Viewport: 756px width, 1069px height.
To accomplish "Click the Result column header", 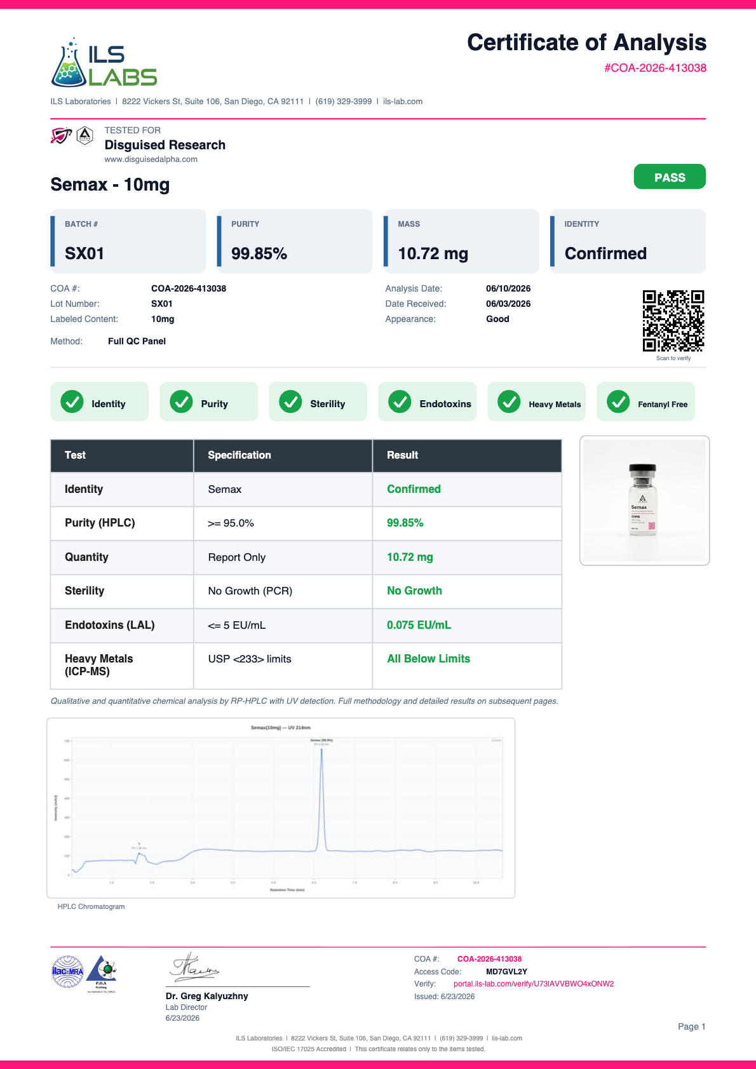I will 467,455.
